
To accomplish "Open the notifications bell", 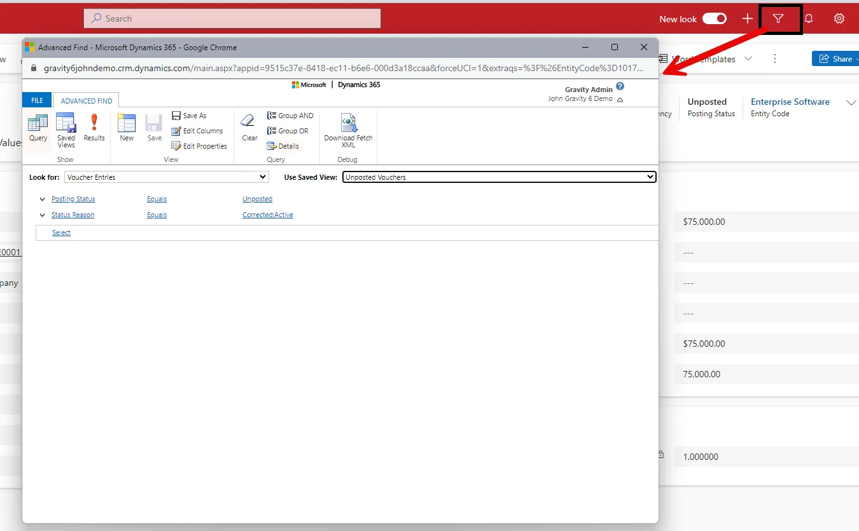I will click(x=809, y=19).
